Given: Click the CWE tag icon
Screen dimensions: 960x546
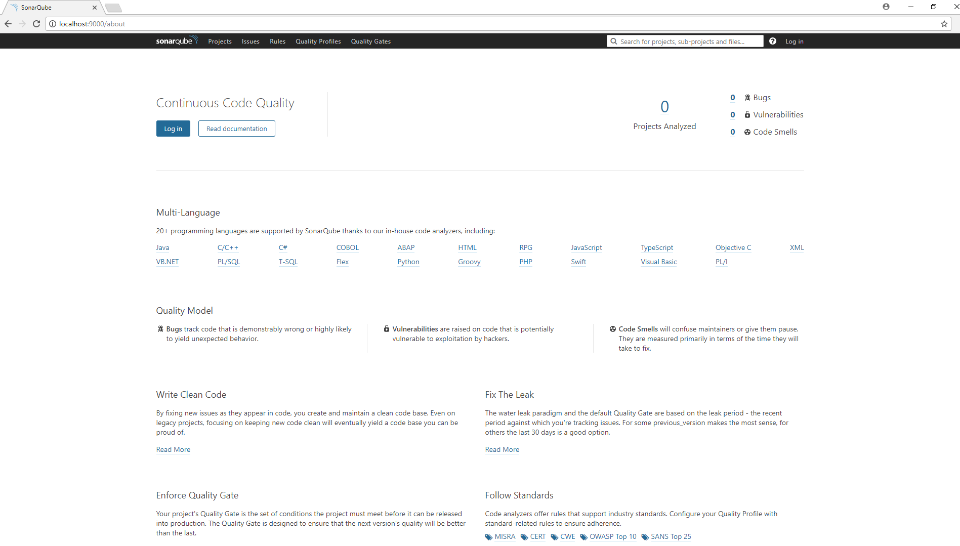Looking at the screenshot, I should click(555, 537).
